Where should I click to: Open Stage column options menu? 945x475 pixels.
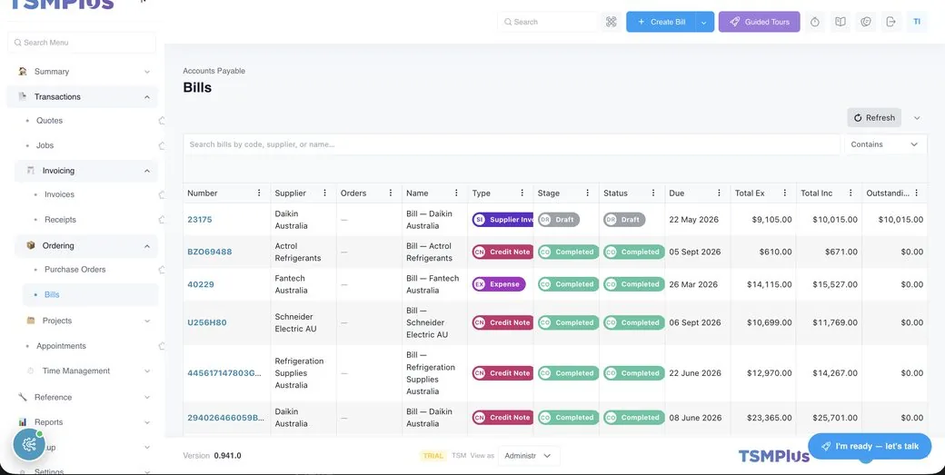point(588,193)
